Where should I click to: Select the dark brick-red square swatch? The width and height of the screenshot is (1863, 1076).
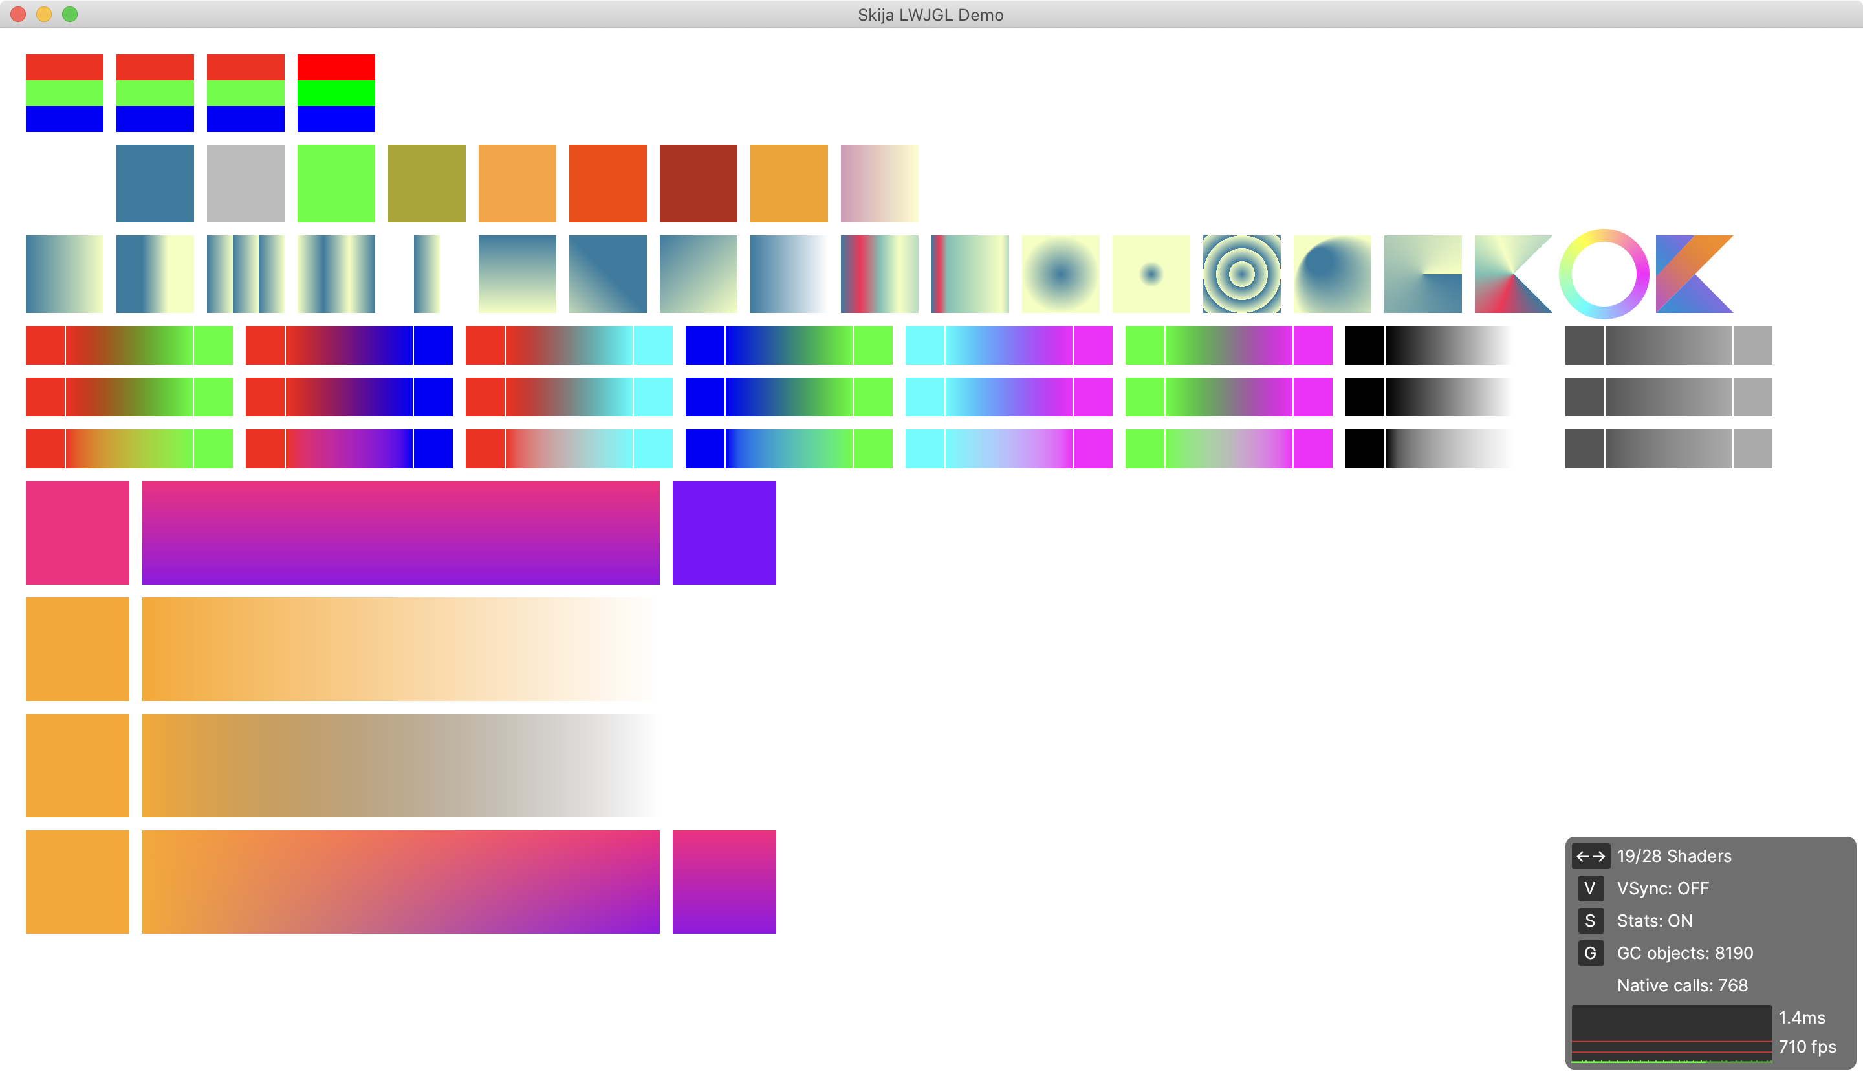tap(698, 183)
